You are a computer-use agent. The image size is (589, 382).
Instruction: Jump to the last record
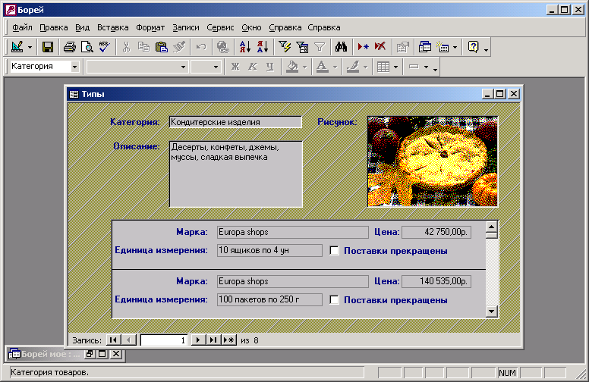coord(213,340)
